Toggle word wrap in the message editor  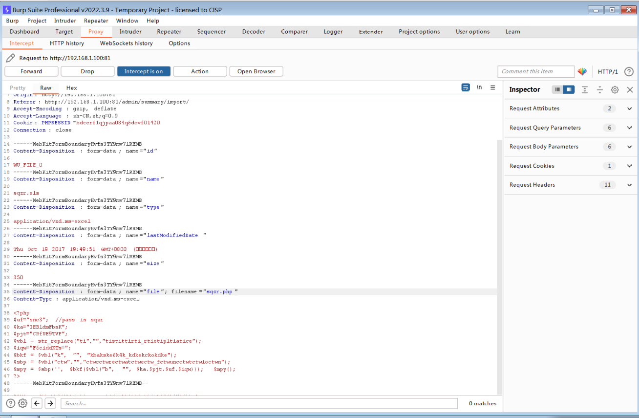click(466, 88)
